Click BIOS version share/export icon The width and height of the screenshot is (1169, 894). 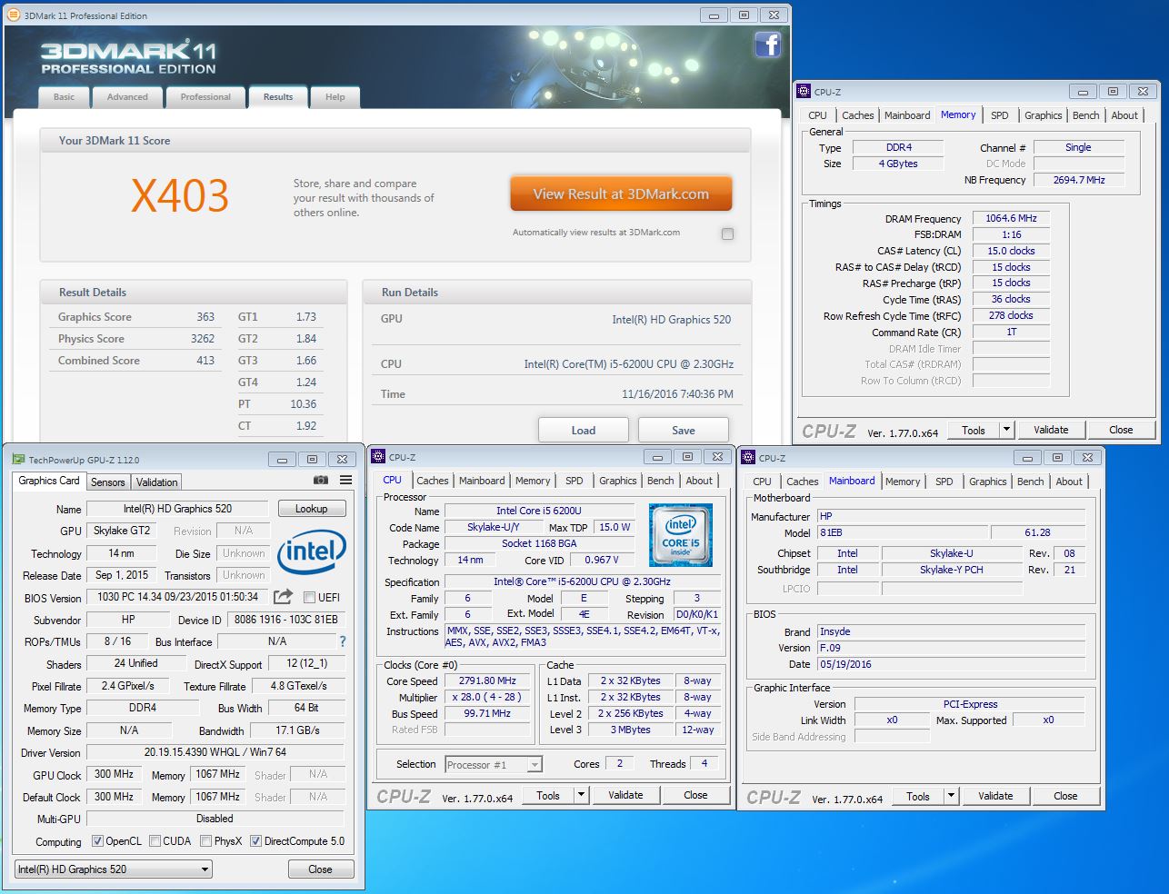[283, 597]
